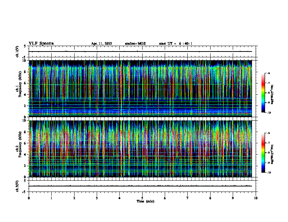288x222 pixels.
Task: Click the time axis tick label "3"
Action: tap(97, 198)
